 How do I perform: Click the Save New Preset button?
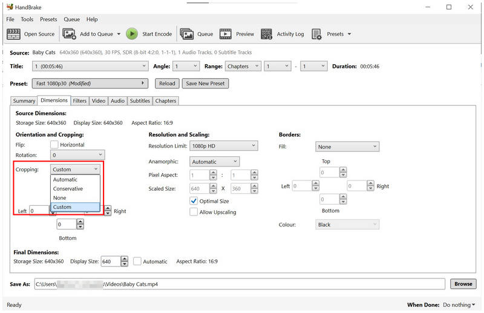click(x=205, y=84)
